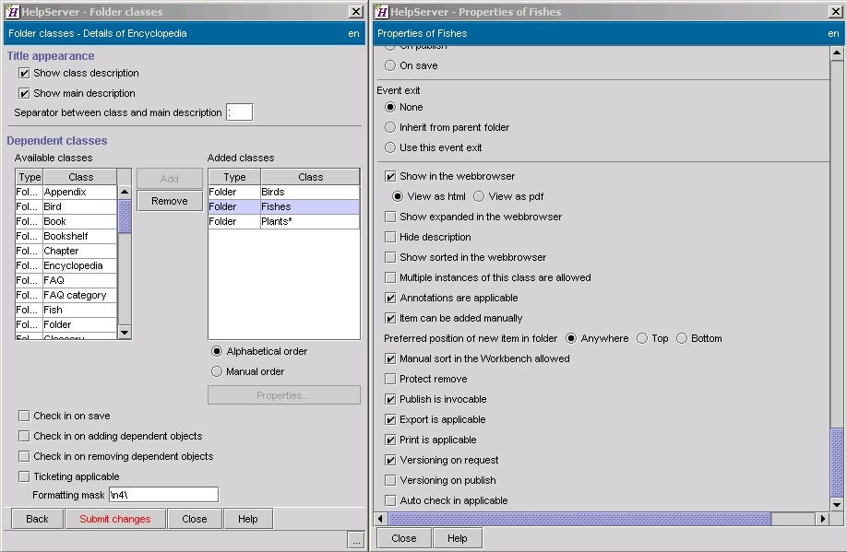Enable 'Ticketing applicable'

pyautogui.click(x=23, y=476)
